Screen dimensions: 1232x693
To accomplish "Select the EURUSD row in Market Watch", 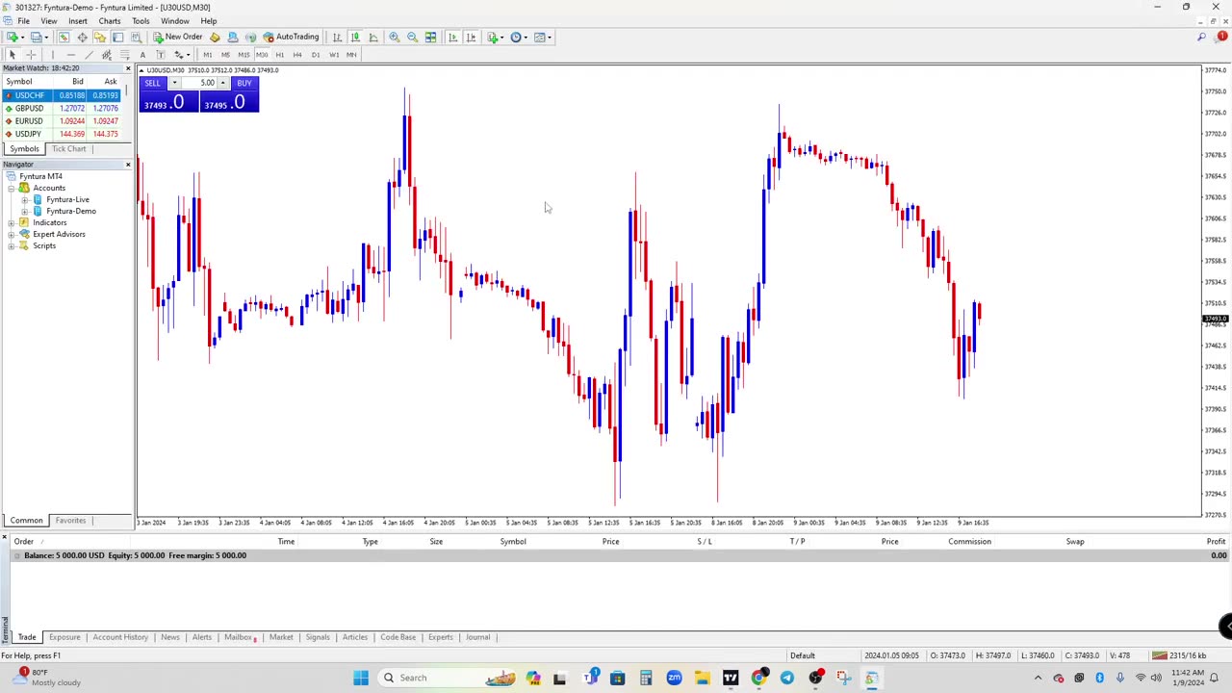I will 62,121.
